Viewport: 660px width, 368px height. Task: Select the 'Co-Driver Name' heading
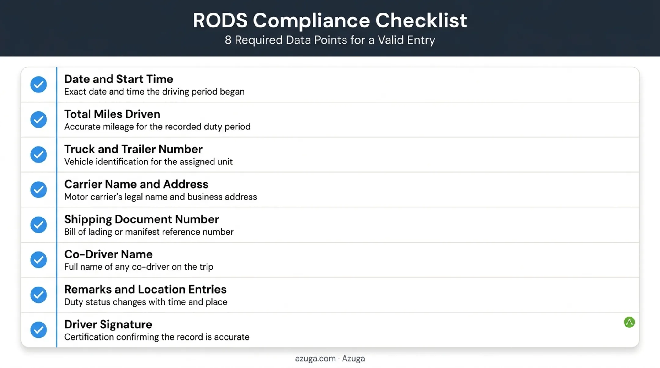[x=108, y=254]
